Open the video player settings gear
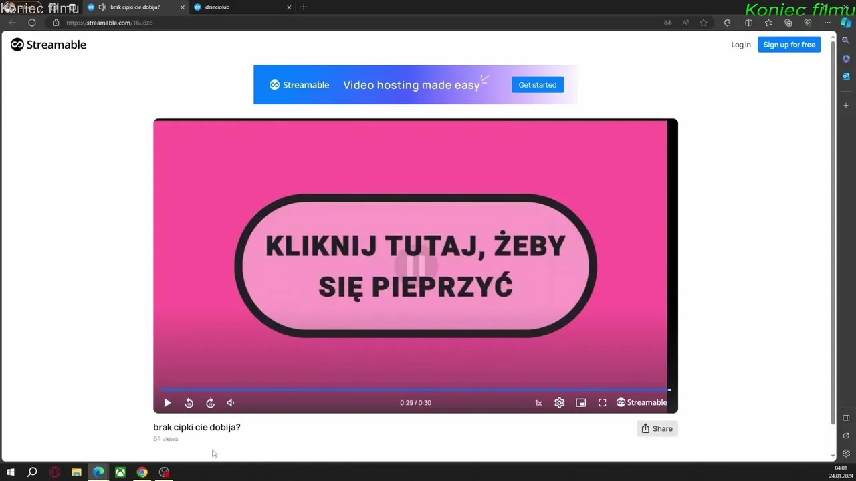The height and width of the screenshot is (481, 856). pyautogui.click(x=560, y=403)
